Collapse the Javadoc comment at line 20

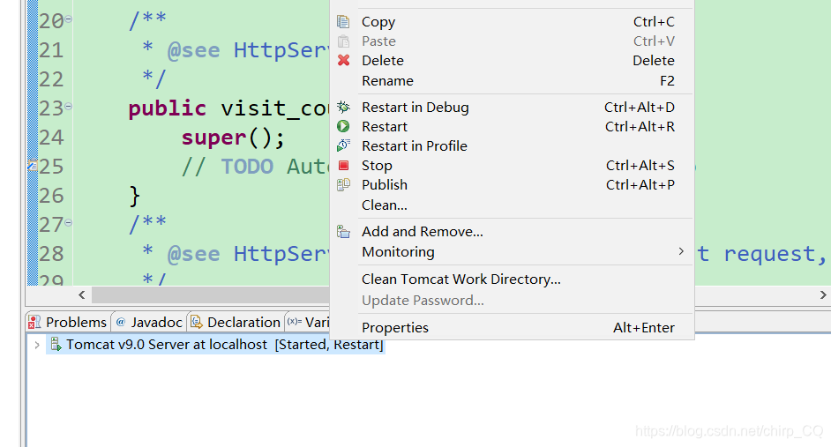click(68, 19)
